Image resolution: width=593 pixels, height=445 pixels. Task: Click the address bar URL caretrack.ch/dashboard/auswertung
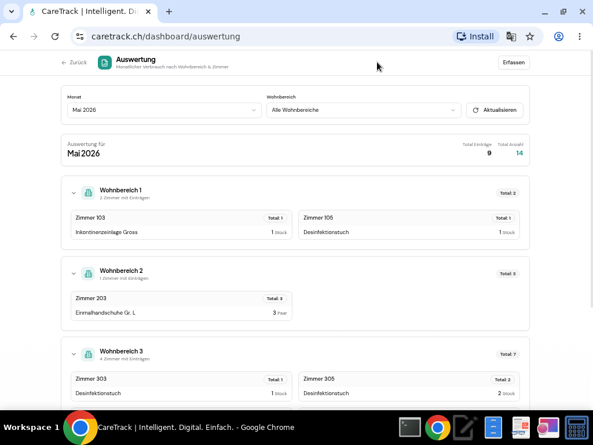coord(166,37)
